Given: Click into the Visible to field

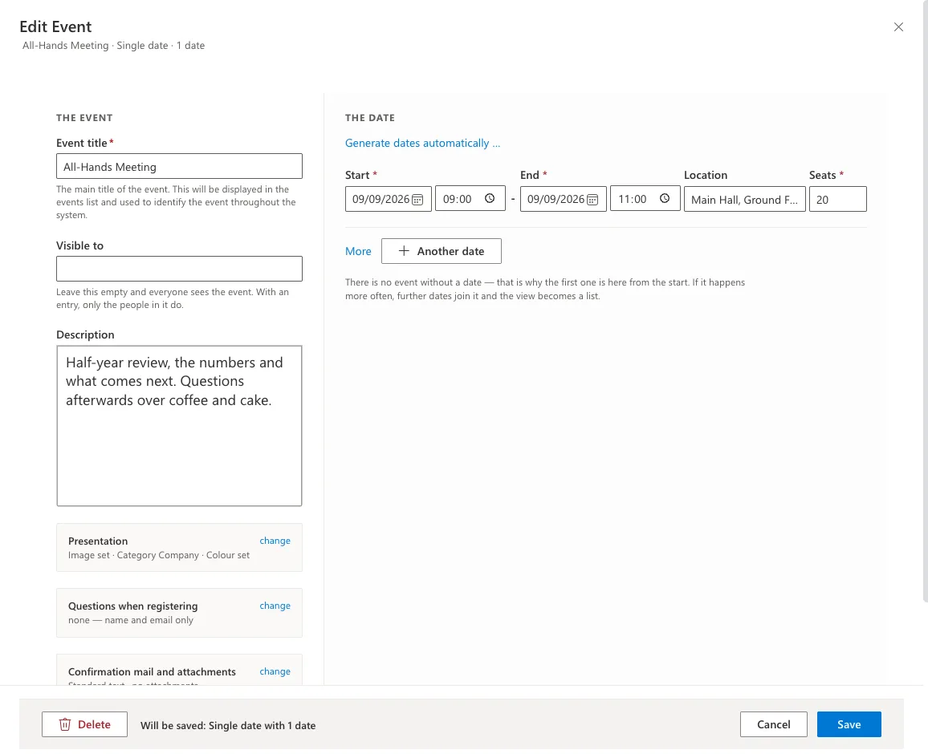Looking at the screenshot, I should click(x=179, y=269).
